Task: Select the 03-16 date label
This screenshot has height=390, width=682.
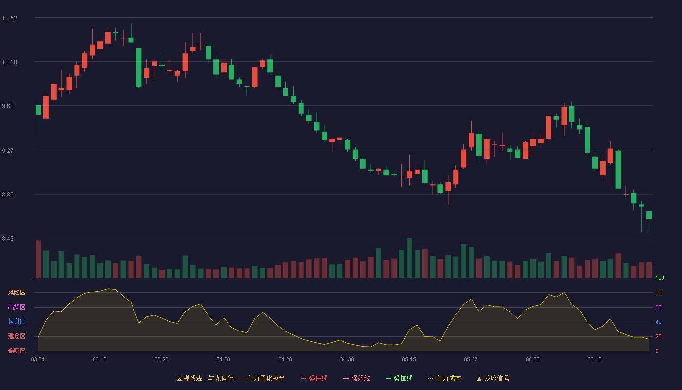Action: (99, 359)
